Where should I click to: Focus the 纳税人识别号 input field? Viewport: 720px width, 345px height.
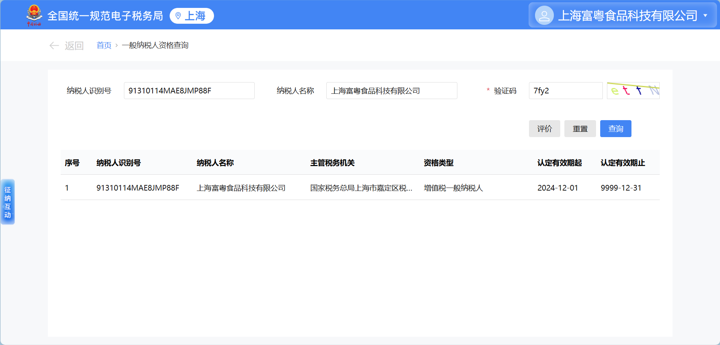point(189,91)
